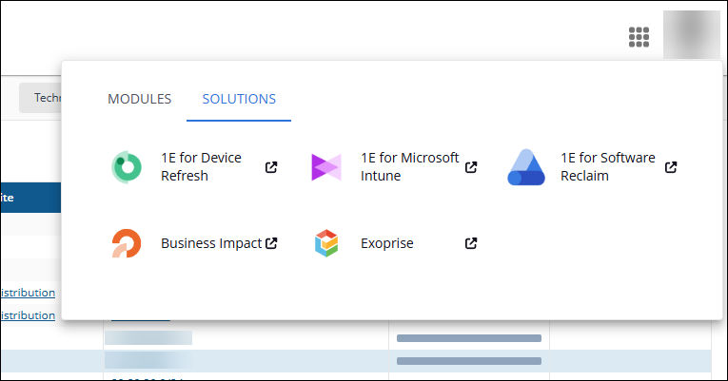Image resolution: width=728 pixels, height=381 pixels.
Task: Click the blurred user profile avatar
Action: pyautogui.click(x=691, y=36)
